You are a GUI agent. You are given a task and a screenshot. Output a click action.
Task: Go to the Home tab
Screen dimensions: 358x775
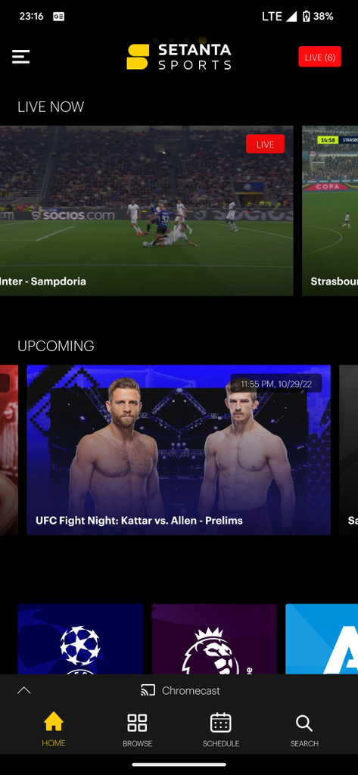coord(54,730)
